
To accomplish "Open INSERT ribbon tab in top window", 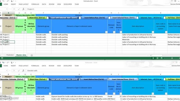I will 13,4.
